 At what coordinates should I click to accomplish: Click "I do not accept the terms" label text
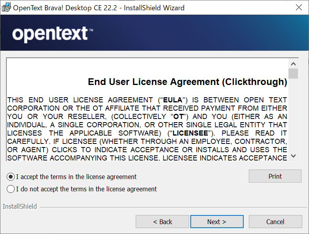[x=86, y=189]
